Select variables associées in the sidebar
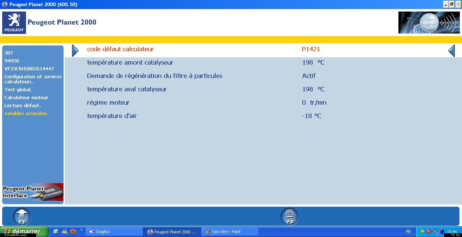Viewport: 462px width, 237px height. pyautogui.click(x=26, y=113)
